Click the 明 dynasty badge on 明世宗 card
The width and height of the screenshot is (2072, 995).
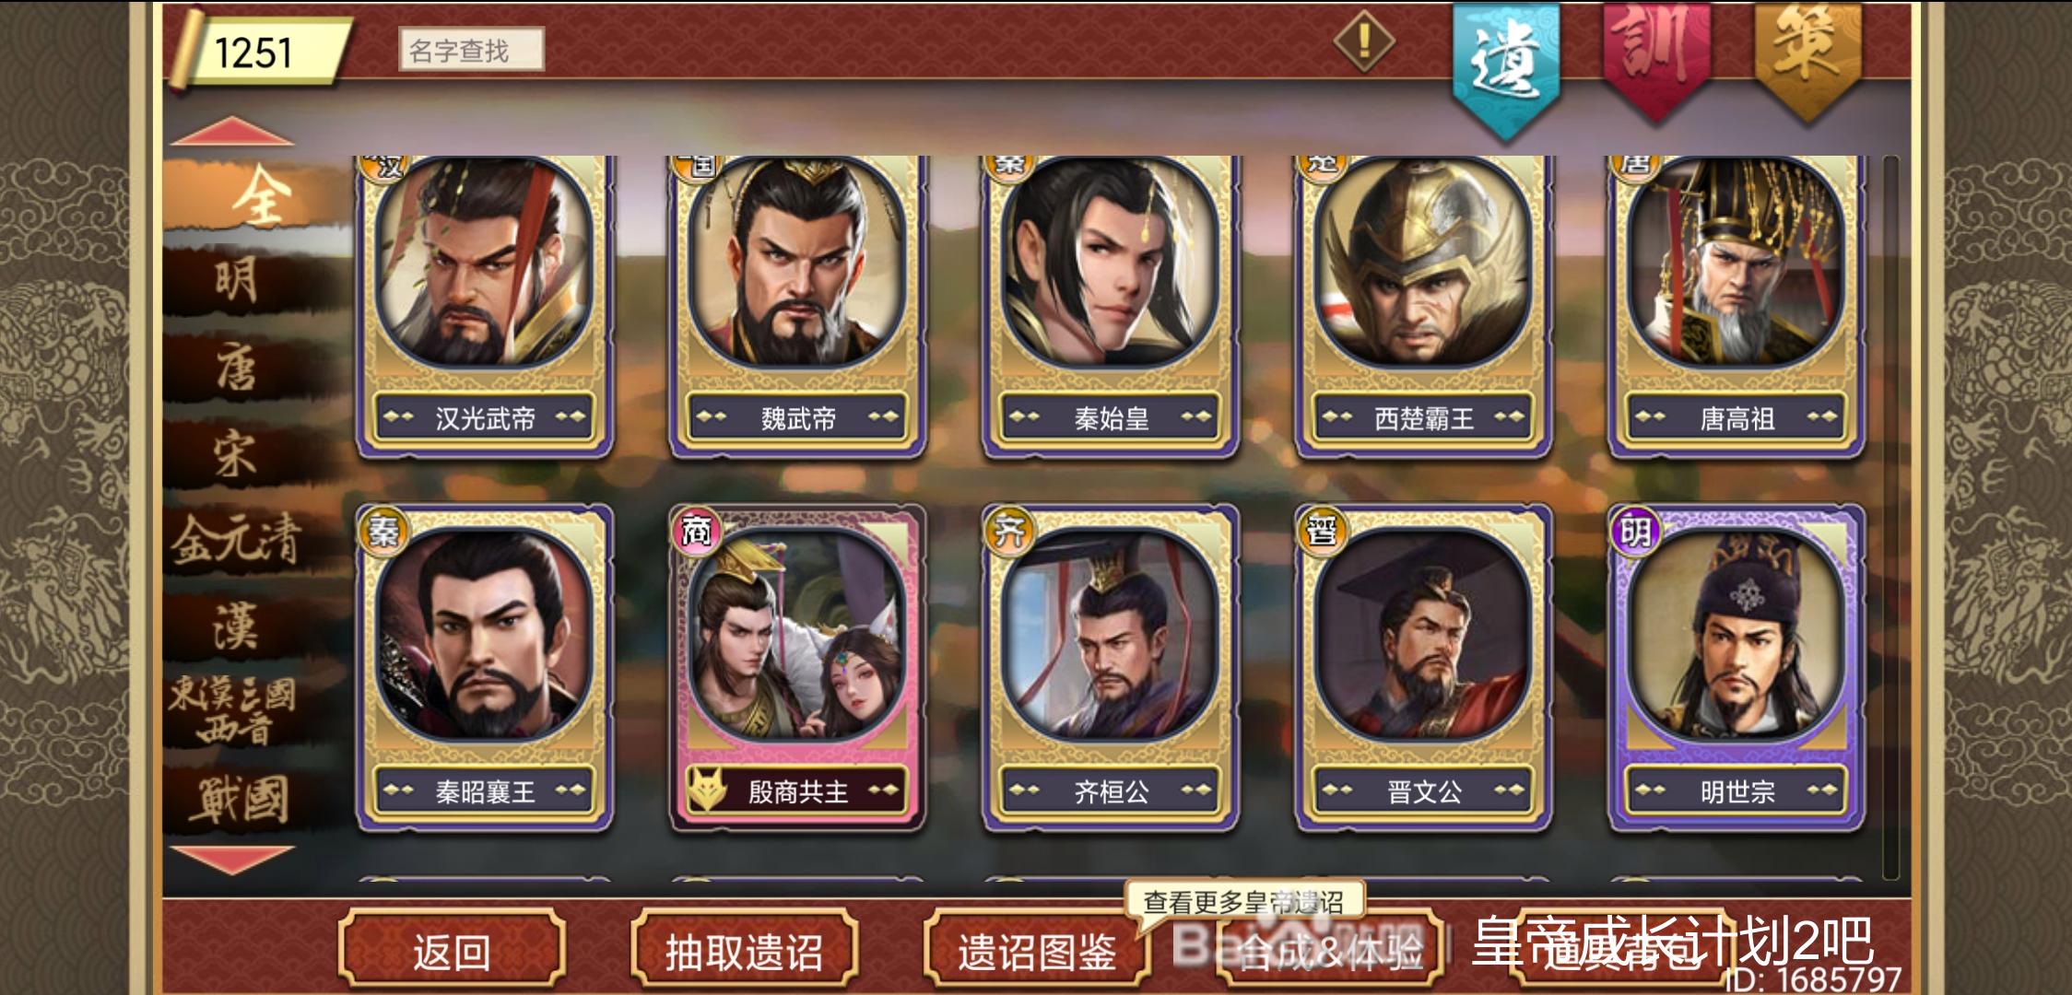pyautogui.click(x=1635, y=532)
